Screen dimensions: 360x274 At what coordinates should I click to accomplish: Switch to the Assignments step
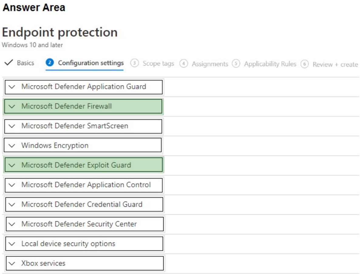coord(204,64)
